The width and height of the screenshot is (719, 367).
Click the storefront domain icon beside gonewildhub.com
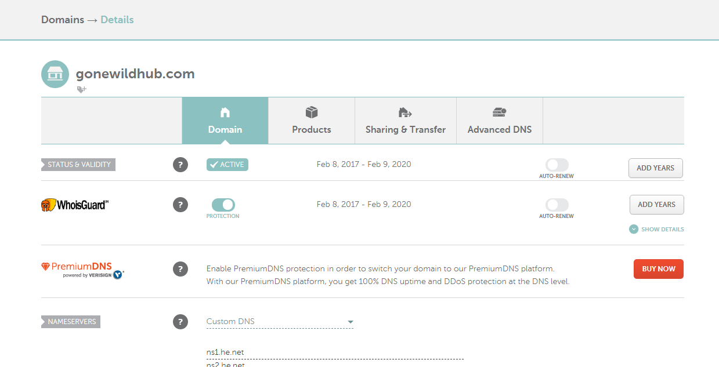[55, 74]
